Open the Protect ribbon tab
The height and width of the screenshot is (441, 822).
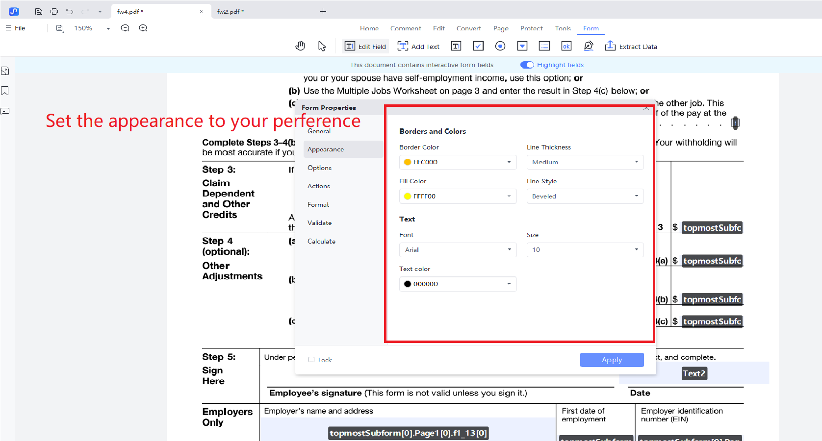[531, 28]
